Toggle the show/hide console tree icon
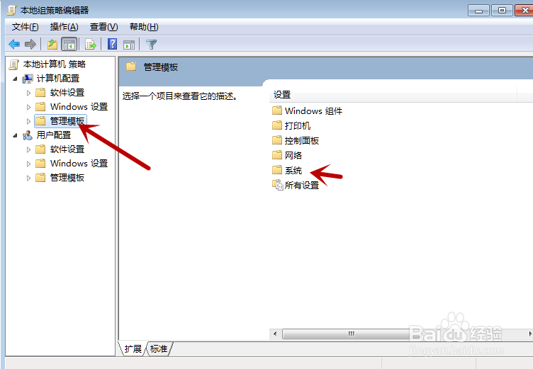Screen dimensions: 533x369 tap(69, 44)
